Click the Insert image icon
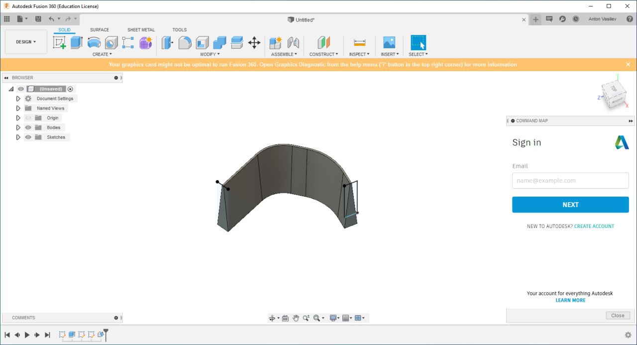 tap(389, 42)
